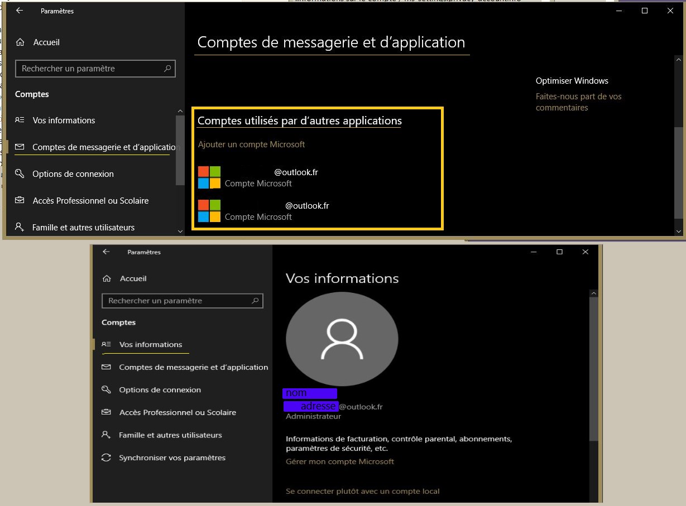Click the Informations de facturation, contrôle parental description text
Viewport: 686px width, 506px height.
pos(399,444)
